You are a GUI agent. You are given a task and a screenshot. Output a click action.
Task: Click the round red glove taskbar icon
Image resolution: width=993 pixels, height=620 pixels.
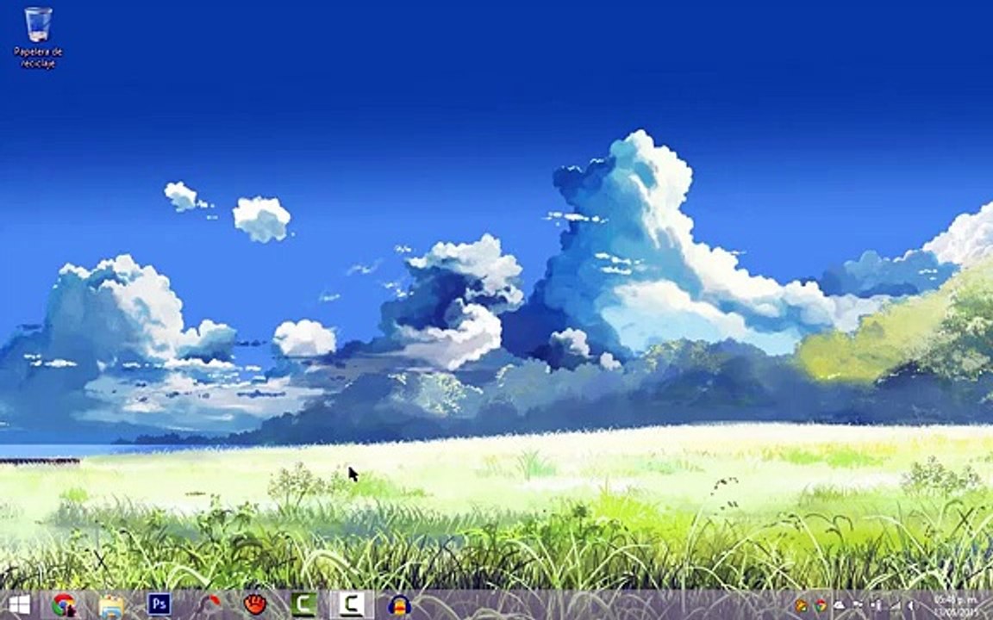coord(255,605)
